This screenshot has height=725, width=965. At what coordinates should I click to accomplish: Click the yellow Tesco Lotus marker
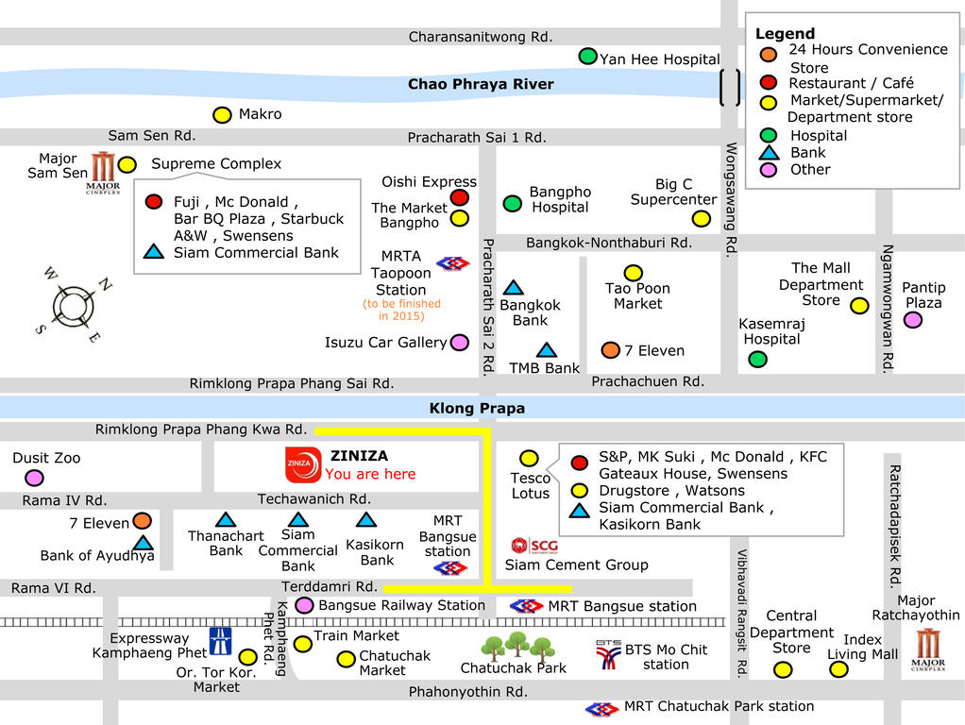[529, 458]
